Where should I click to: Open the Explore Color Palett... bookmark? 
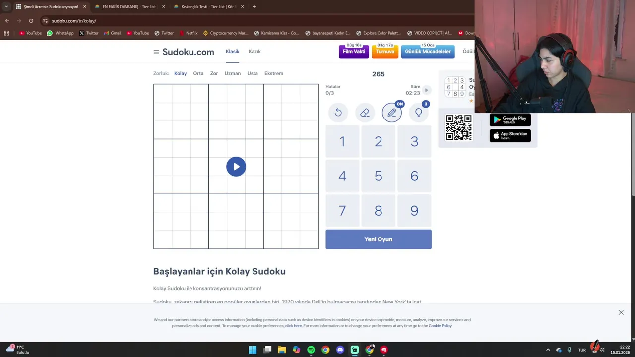click(378, 33)
